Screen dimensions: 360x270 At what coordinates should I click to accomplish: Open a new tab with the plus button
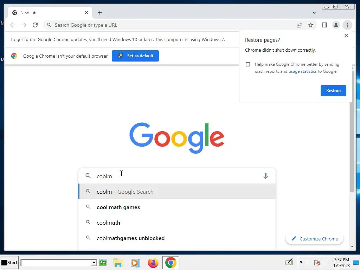(99, 13)
